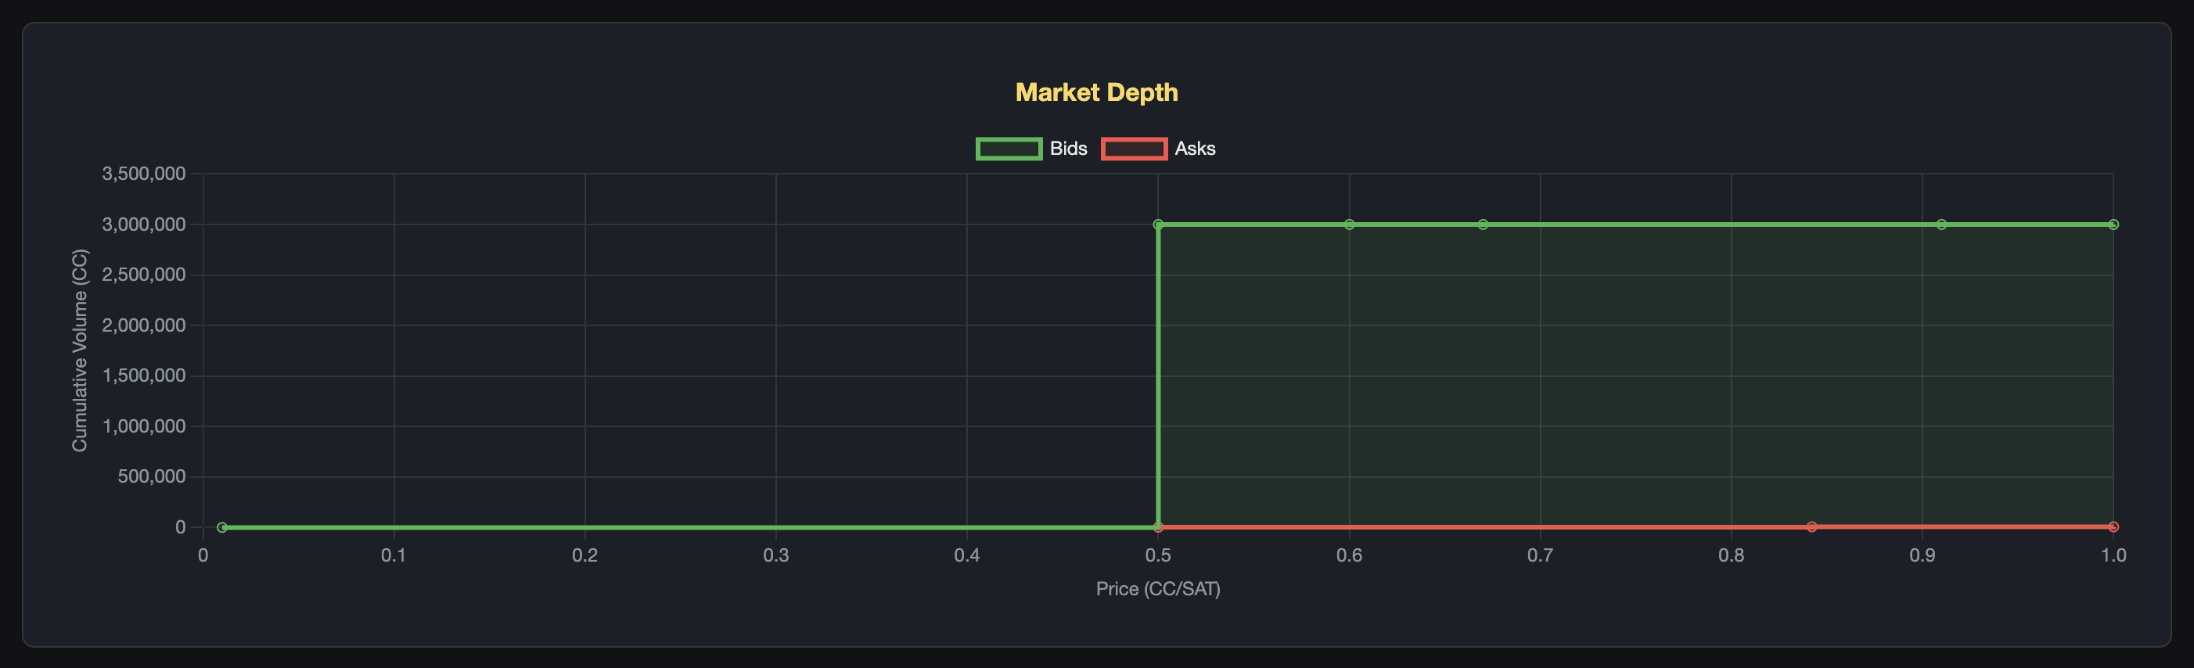The width and height of the screenshot is (2194, 668).
Task: Select the bid data point near price 0.67
Action: pos(1483,224)
